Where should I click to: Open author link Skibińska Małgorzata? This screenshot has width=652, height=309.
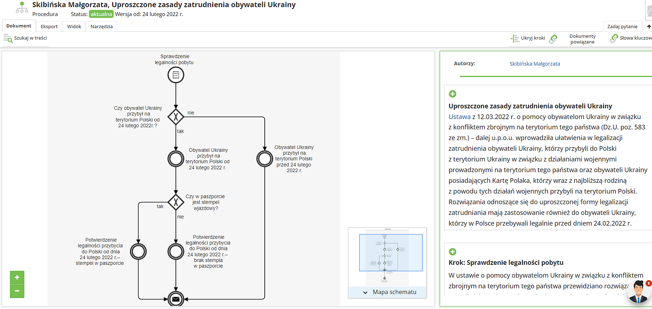coord(534,64)
